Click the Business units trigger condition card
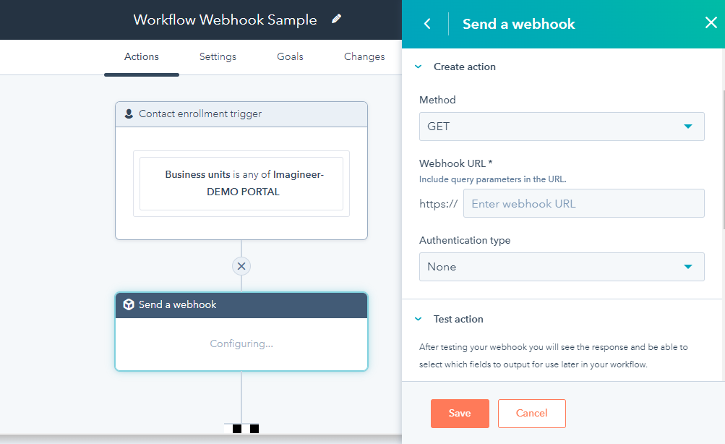The width and height of the screenshot is (725, 444). (x=241, y=182)
